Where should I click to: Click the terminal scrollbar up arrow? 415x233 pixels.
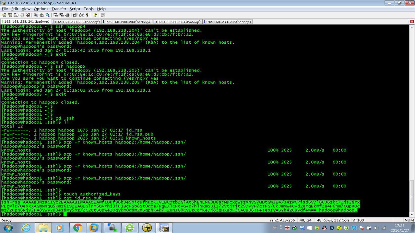412,27
